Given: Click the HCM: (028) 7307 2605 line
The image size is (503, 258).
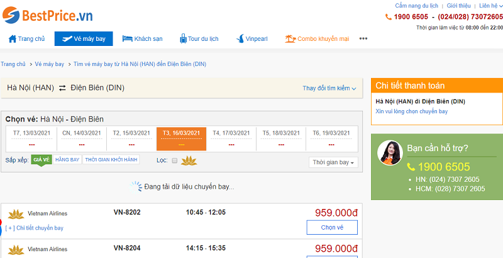Looking at the screenshot, I should click(450, 189).
